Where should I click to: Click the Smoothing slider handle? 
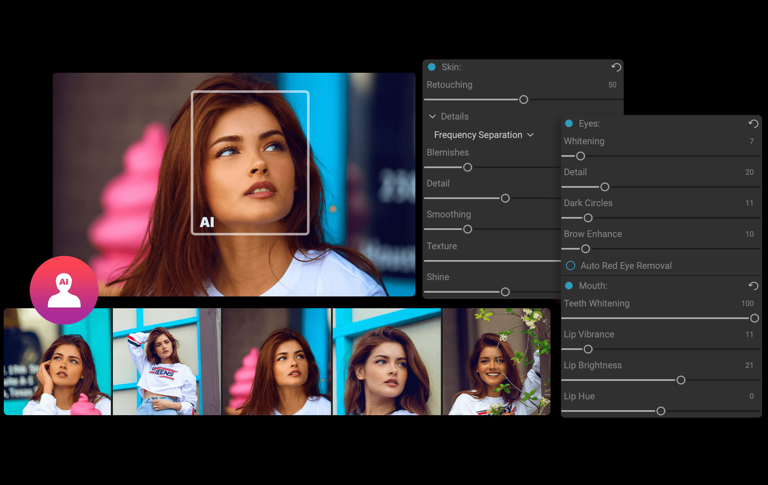pos(468,229)
